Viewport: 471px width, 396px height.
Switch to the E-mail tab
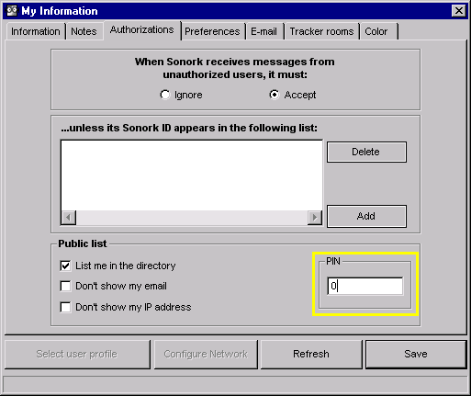[264, 31]
